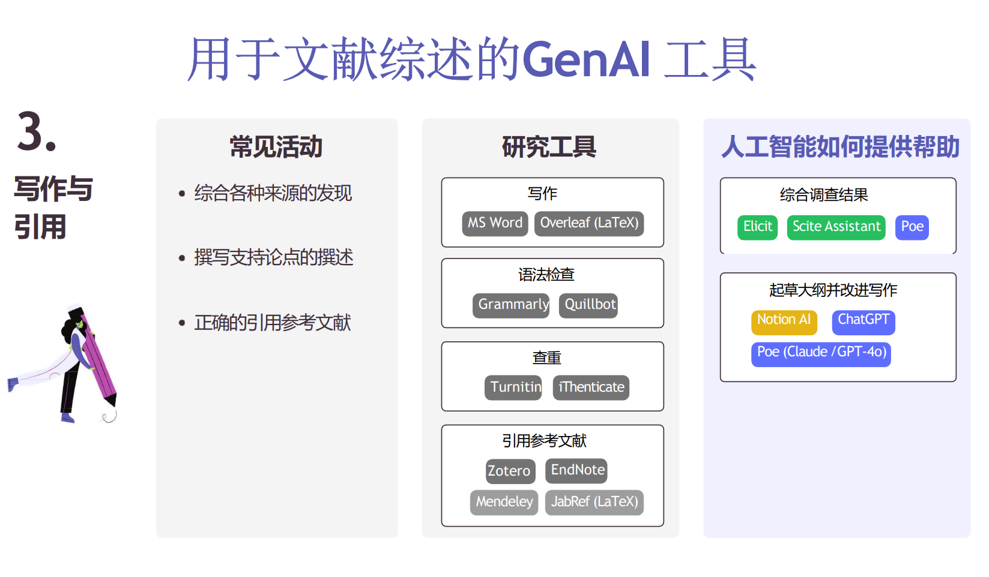Select the 写作 box label
Screen dimensions: 989x577
(x=543, y=194)
